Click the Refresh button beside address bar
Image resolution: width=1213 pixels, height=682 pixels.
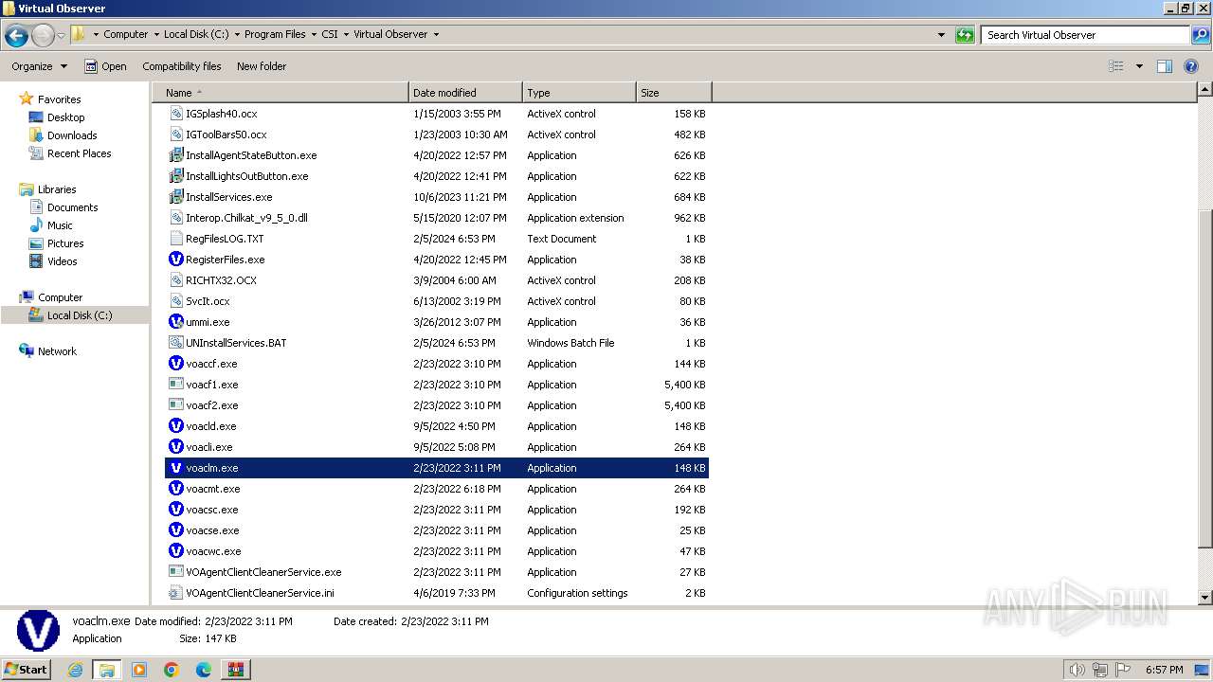pos(965,35)
